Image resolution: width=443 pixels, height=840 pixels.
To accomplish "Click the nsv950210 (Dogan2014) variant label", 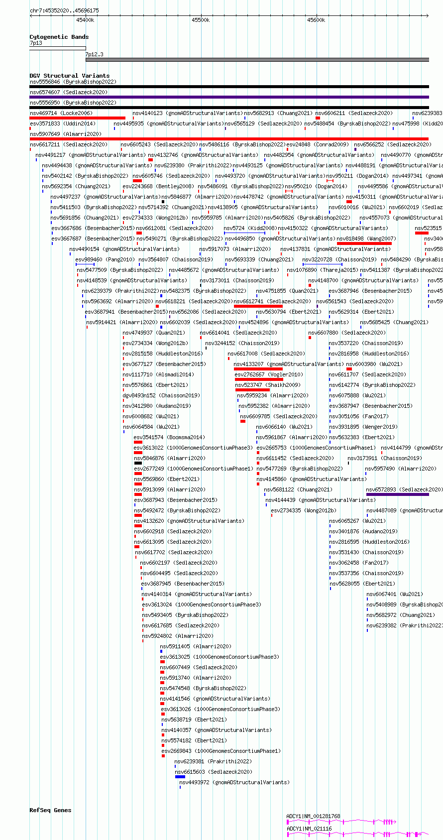I will pyautogui.click(x=316, y=186).
